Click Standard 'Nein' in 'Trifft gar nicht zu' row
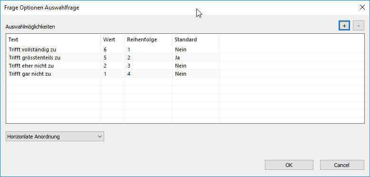The image size is (370, 177). coord(196,74)
